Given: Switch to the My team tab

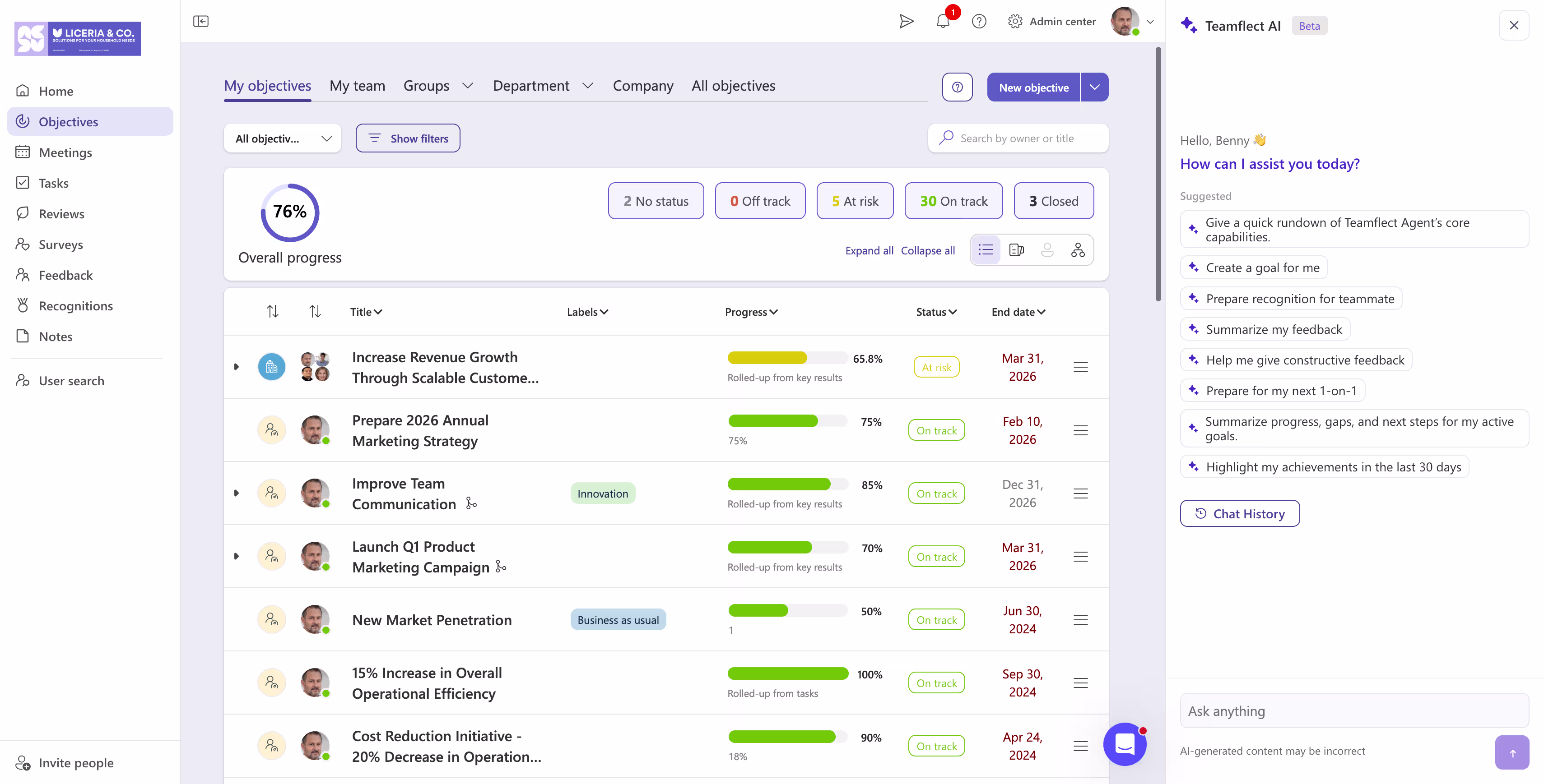Looking at the screenshot, I should click(357, 86).
